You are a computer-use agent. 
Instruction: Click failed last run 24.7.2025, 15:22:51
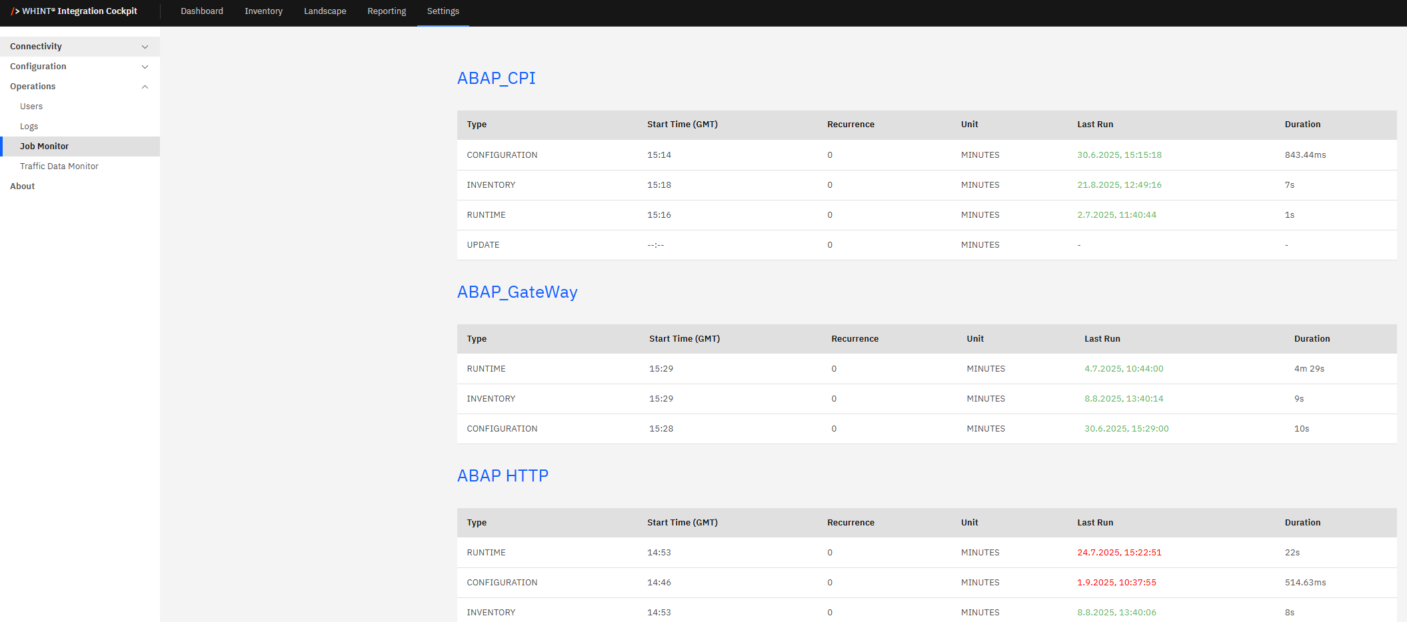click(x=1119, y=553)
